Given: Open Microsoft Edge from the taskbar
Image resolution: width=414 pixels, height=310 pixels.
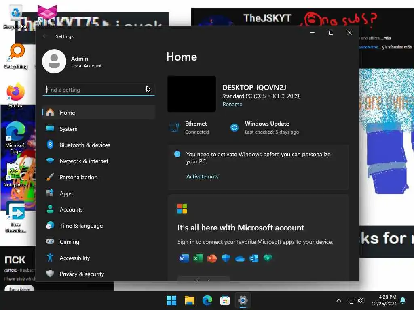Looking at the screenshot, I should pyautogui.click(x=207, y=300).
